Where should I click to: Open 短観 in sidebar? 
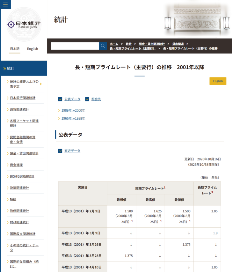point(13,200)
